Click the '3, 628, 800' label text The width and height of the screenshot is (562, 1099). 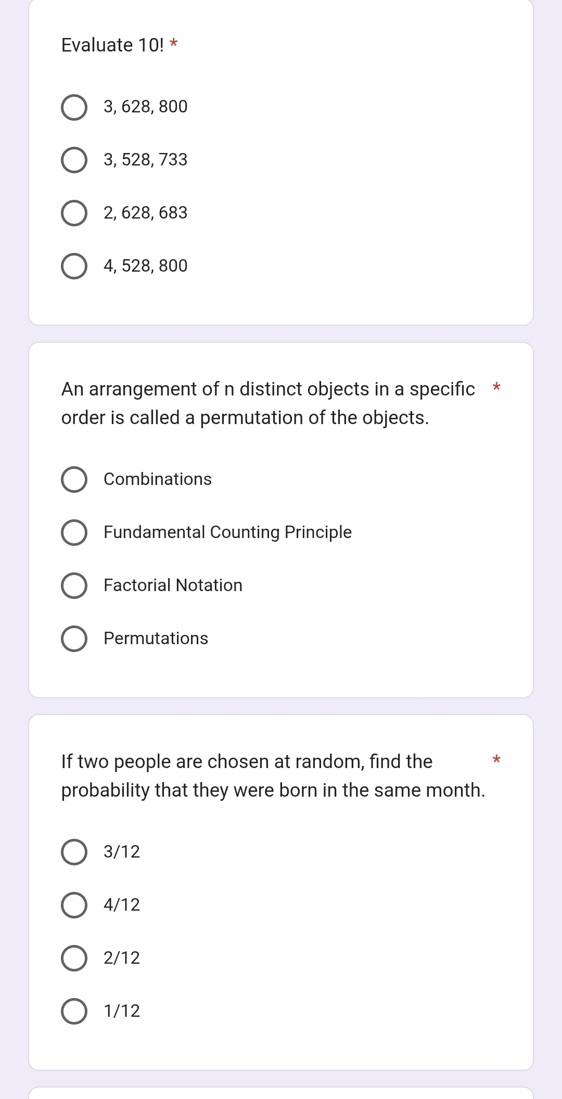coord(145,107)
